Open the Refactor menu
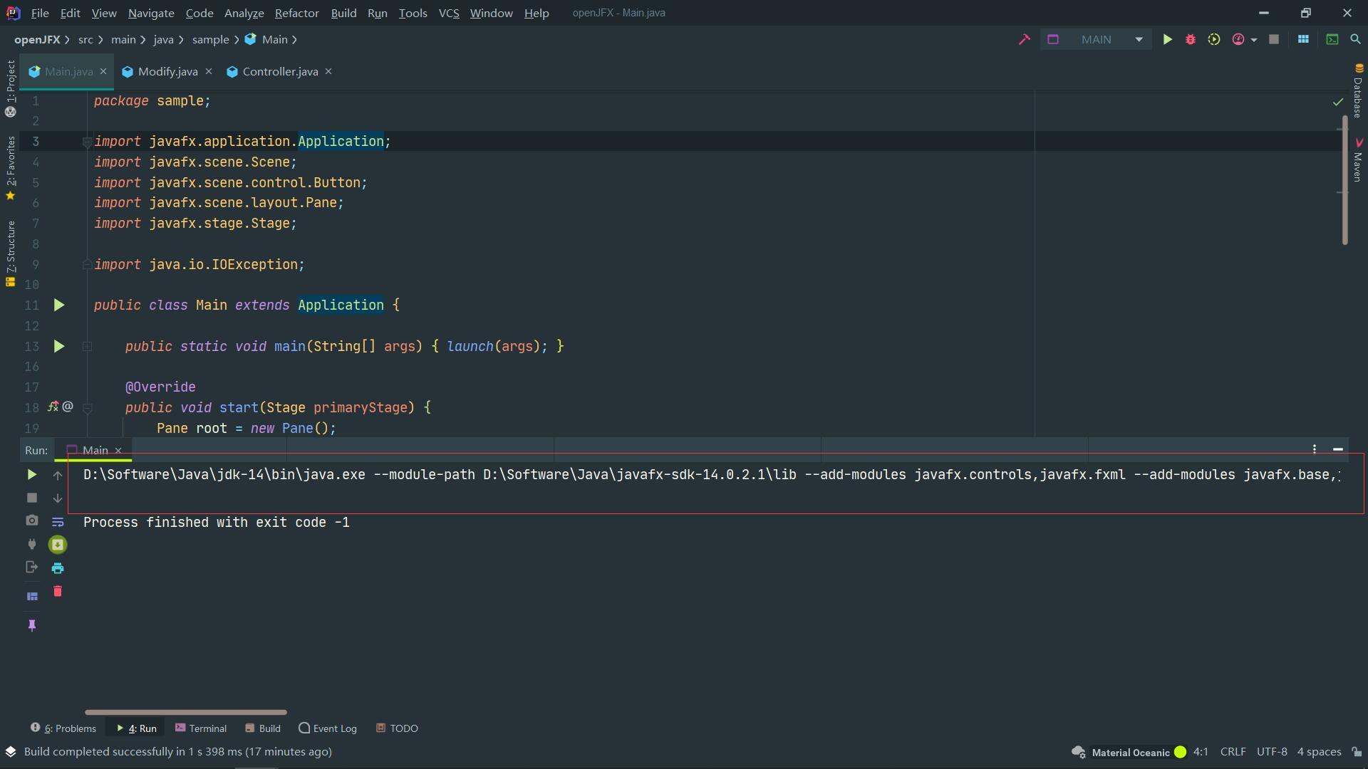This screenshot has height=769, width=1368. click(296, 13)
